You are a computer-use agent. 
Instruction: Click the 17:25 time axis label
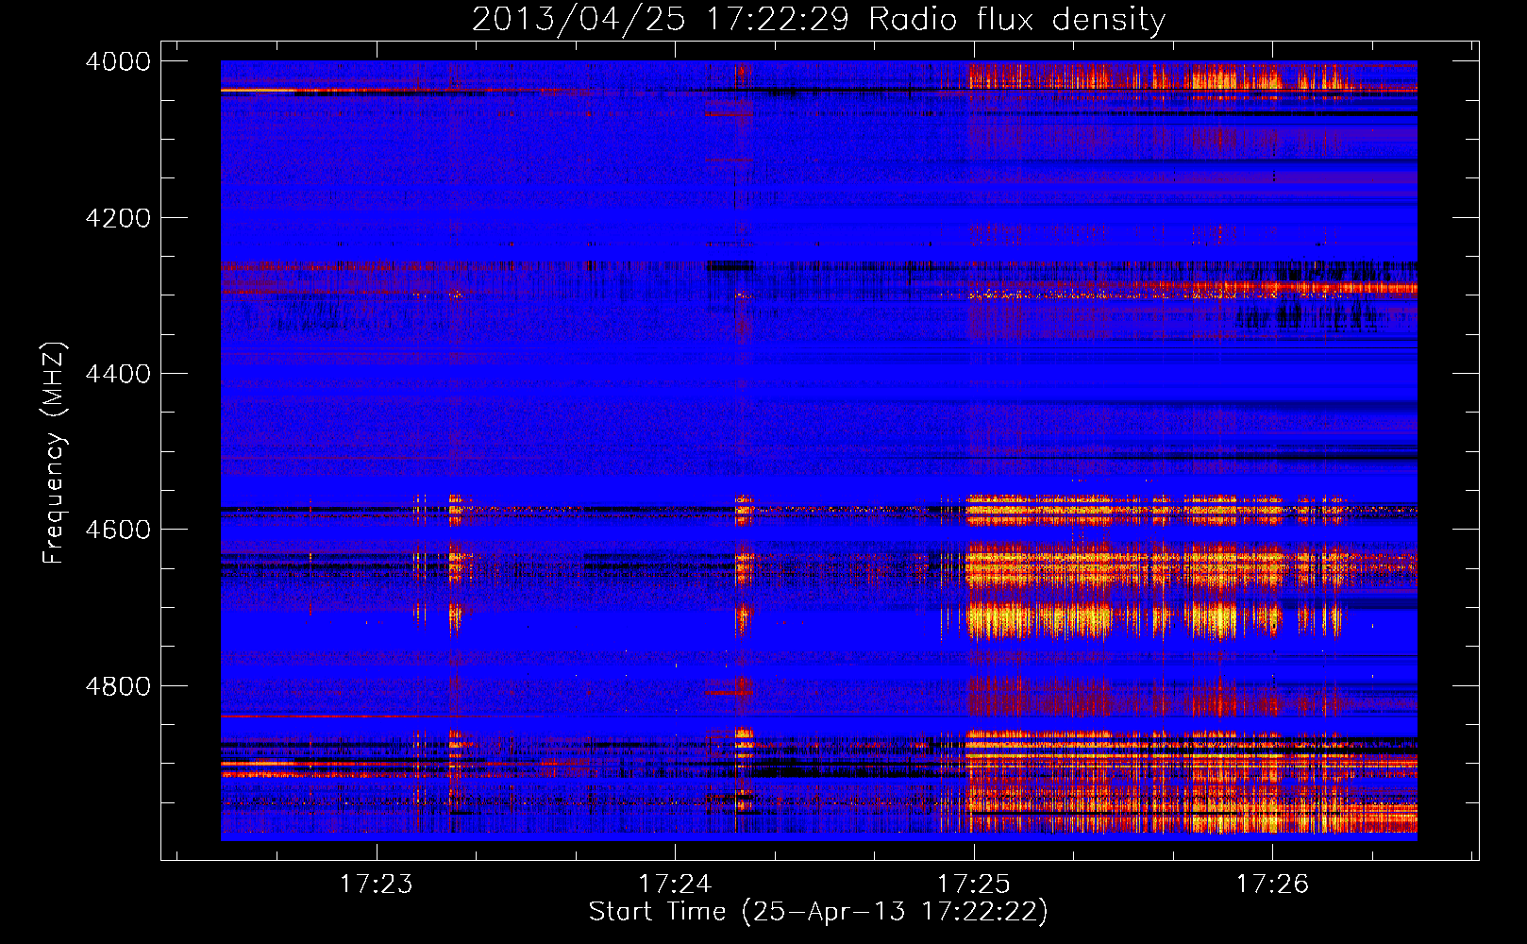pyautogui.click(x=973, y=884)
